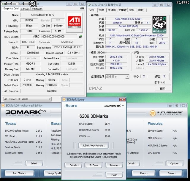The height and width of the screenshot is (181, 190).
Task: Click the To Excel button
Action: point(94,165)
